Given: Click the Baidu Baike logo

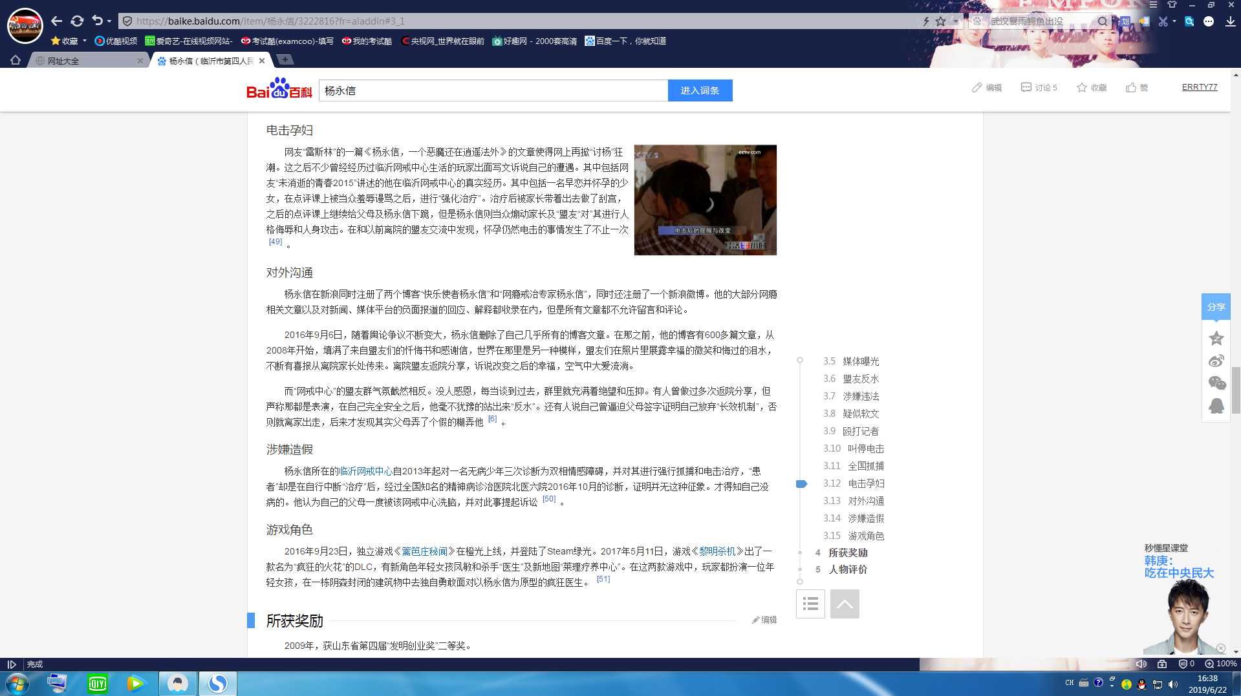Looking at the screenshot, I should 279,89.
